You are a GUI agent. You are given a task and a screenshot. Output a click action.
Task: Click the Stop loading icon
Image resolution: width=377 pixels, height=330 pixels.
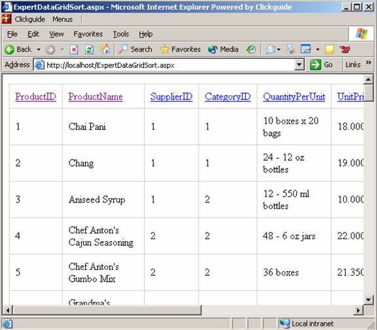[x=74, y=50]
